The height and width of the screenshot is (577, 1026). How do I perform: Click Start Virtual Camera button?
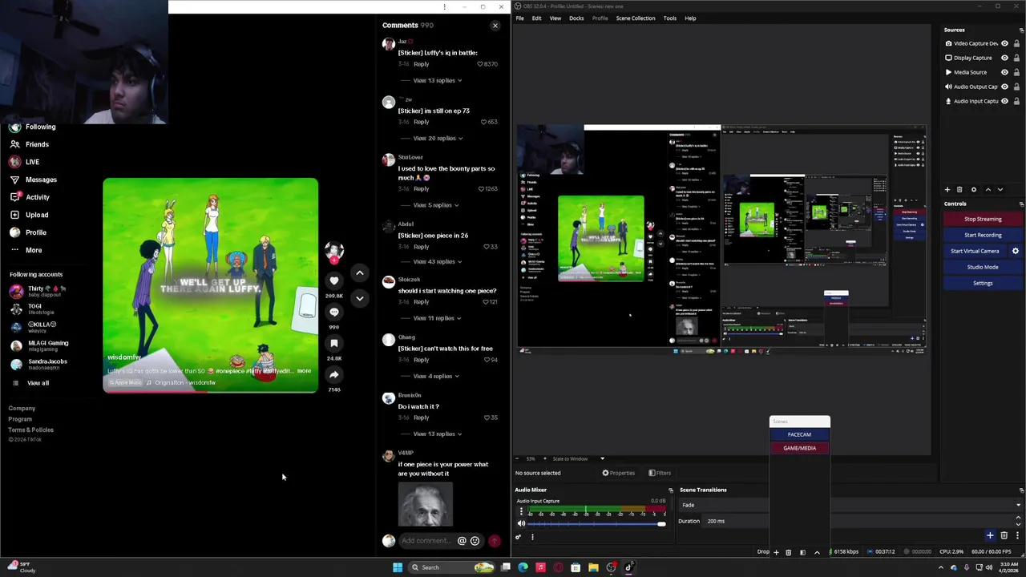pos(975,251)
